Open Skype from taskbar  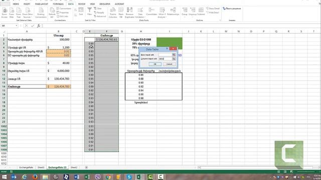click(129, 176)
